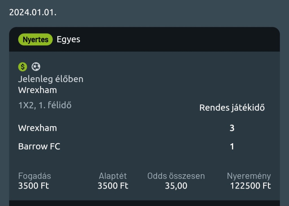Select the Egyes bet type label
289x206 pixels.
[69, 39]
